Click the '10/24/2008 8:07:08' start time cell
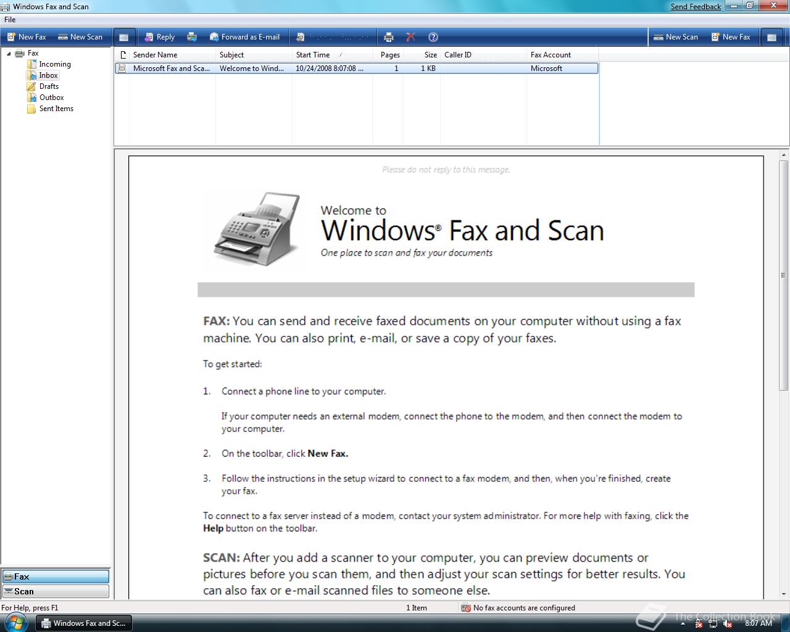Viewport: 790px width, 632px height. coord(329,69)
